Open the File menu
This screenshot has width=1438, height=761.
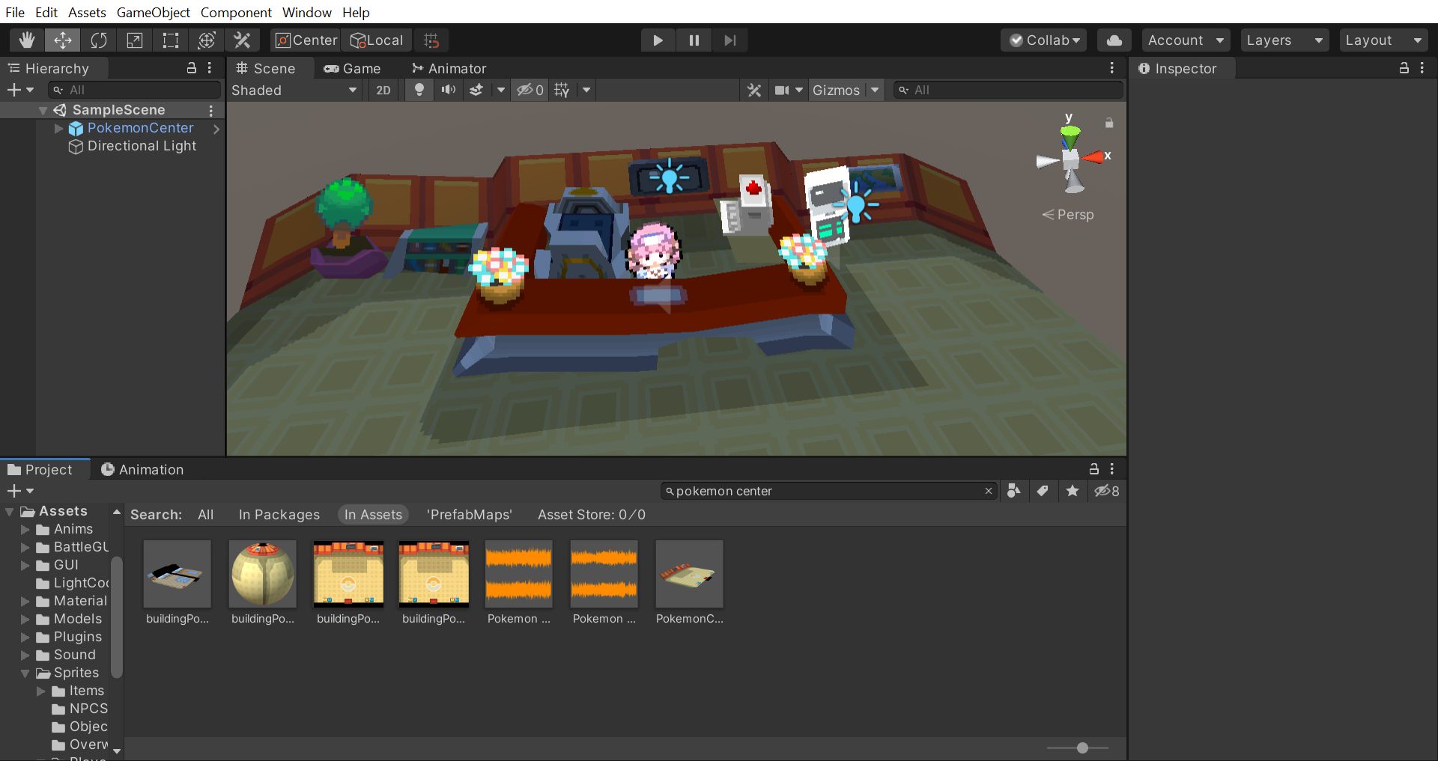(15, 12)
